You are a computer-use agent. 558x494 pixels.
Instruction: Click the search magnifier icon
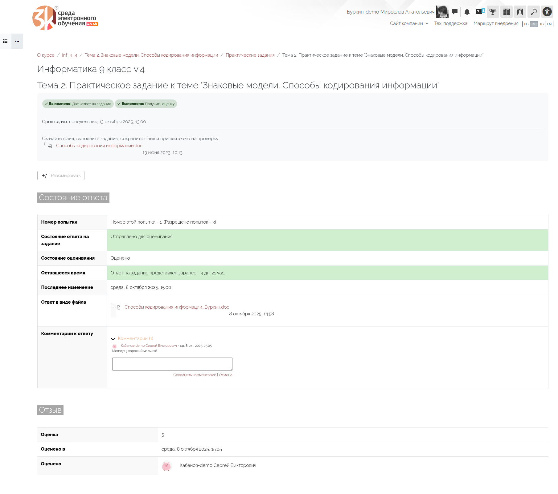tap(533, 12)
